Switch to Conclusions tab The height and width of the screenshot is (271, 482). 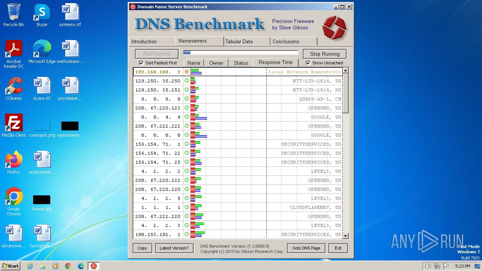[294, 41]
